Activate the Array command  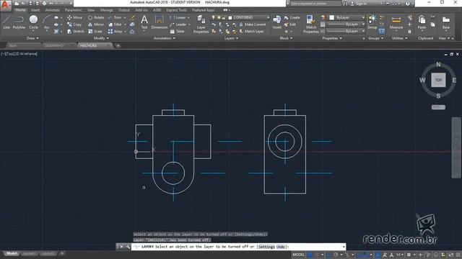[115, 32]
